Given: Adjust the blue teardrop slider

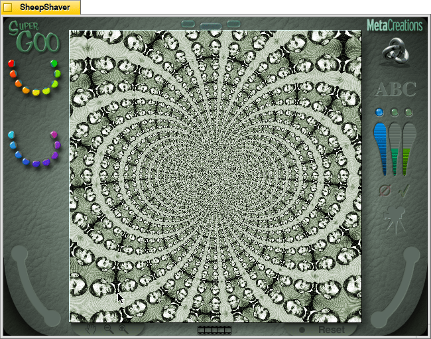Looking at the screenshot, I should pyautogui.click(x=381, y=149).
